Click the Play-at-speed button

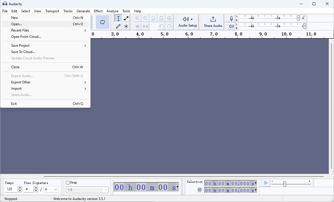coord(266,183)
